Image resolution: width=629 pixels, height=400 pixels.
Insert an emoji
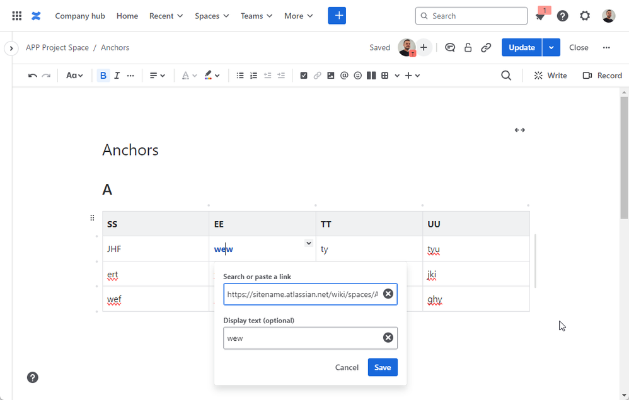[358, 76]
